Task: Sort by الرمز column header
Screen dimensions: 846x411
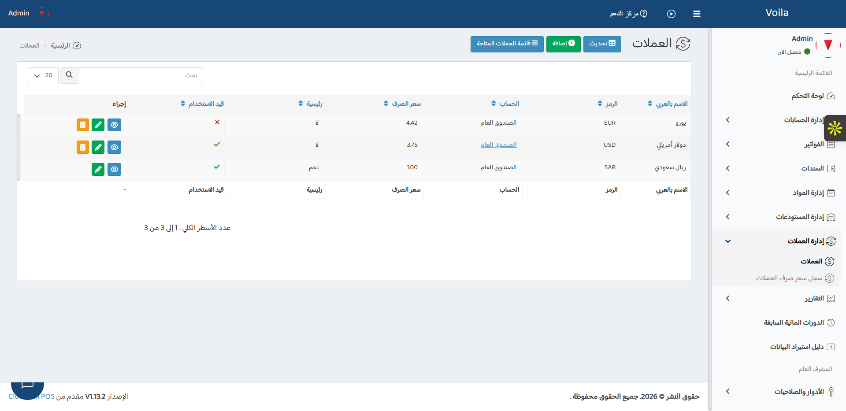Action: (x=608, y=104)
